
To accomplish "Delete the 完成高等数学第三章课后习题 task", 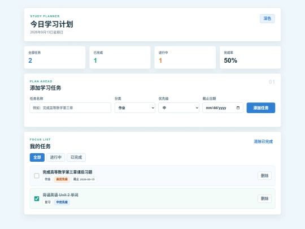I will point(264,176).
